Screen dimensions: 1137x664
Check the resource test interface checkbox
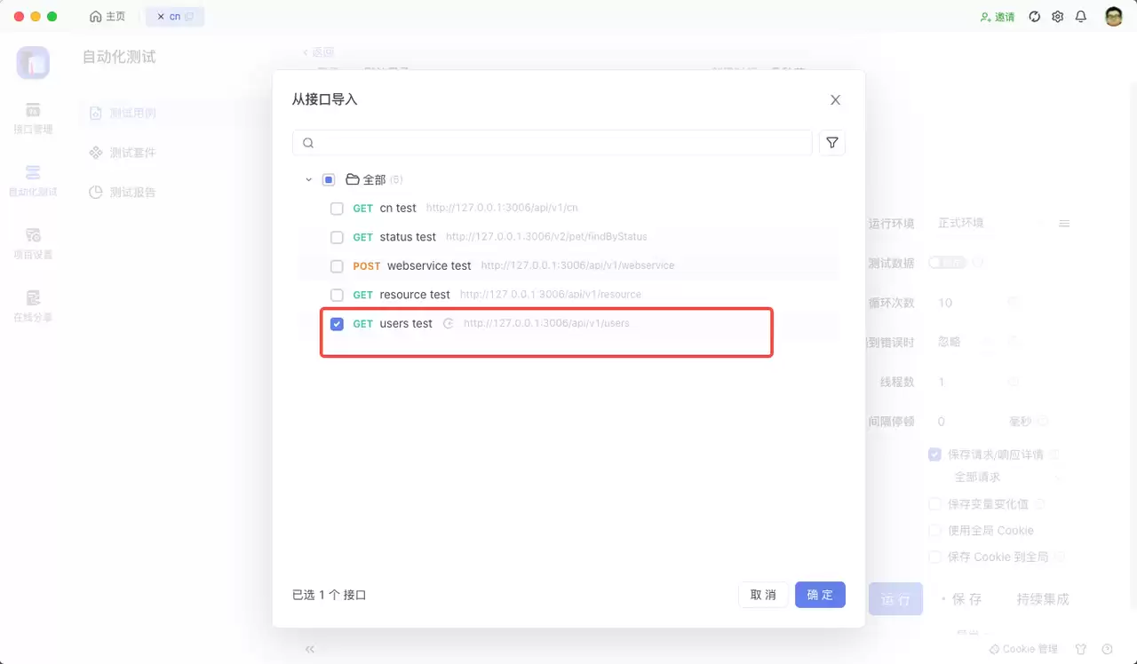(337, 295)
